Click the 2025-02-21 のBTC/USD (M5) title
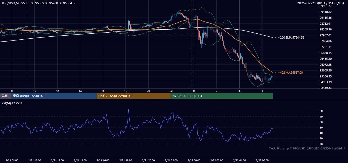Image resolution: width=348 pixels, height=163 pixels. pyautogui.click(x=321, y=3)
